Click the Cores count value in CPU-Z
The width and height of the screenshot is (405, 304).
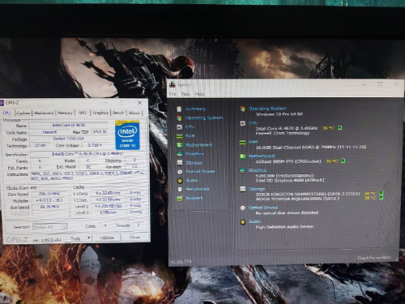click(105, 225)
